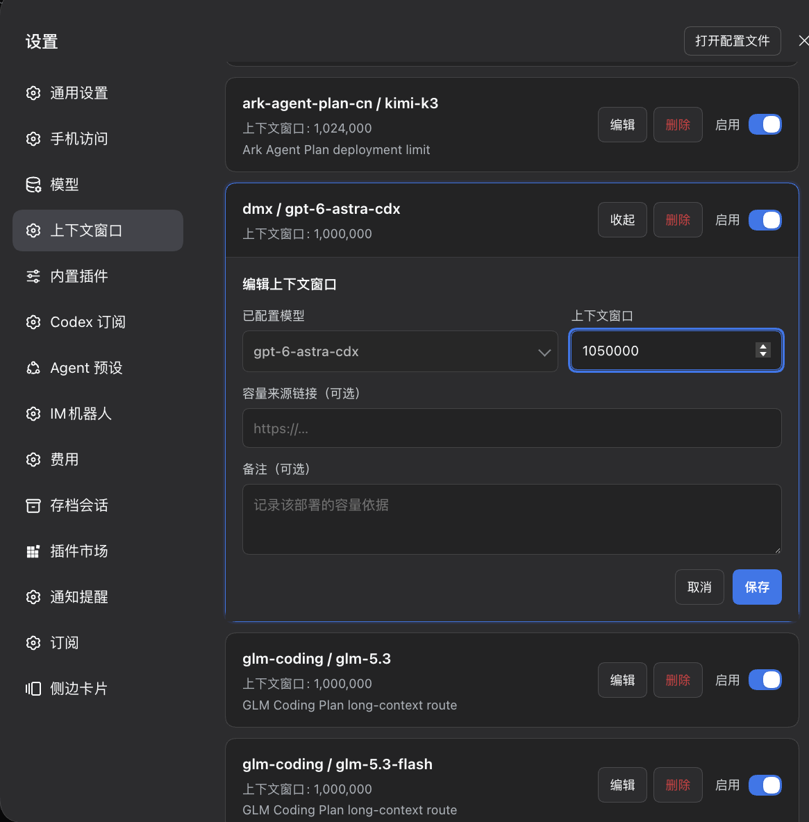Image resolution: width=809 pixels, height=822 pixels.
Task: Open the 模型 settings page
Action: coord(97,185)
